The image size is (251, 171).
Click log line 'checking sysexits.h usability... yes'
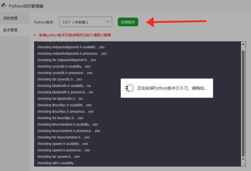coord(64,66)
